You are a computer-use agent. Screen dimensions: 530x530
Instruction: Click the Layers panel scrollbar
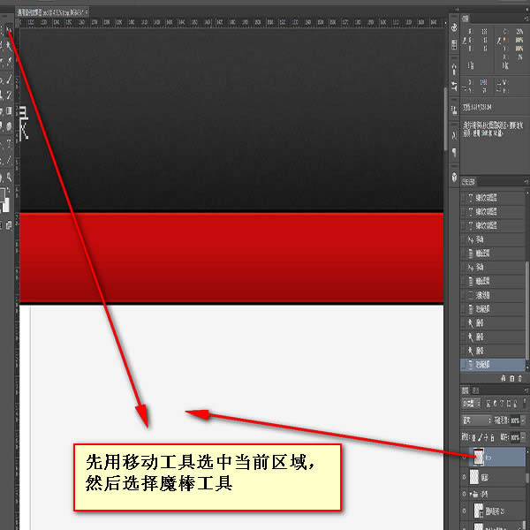(x=527, y=478)
